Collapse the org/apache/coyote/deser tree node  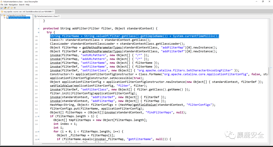(2, 16)
